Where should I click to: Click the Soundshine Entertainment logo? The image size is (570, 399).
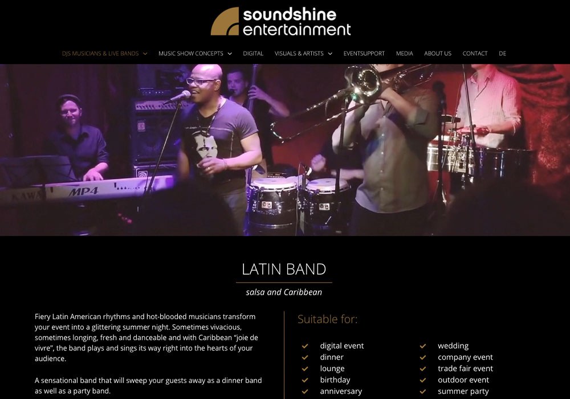click(x=280, y=22)
